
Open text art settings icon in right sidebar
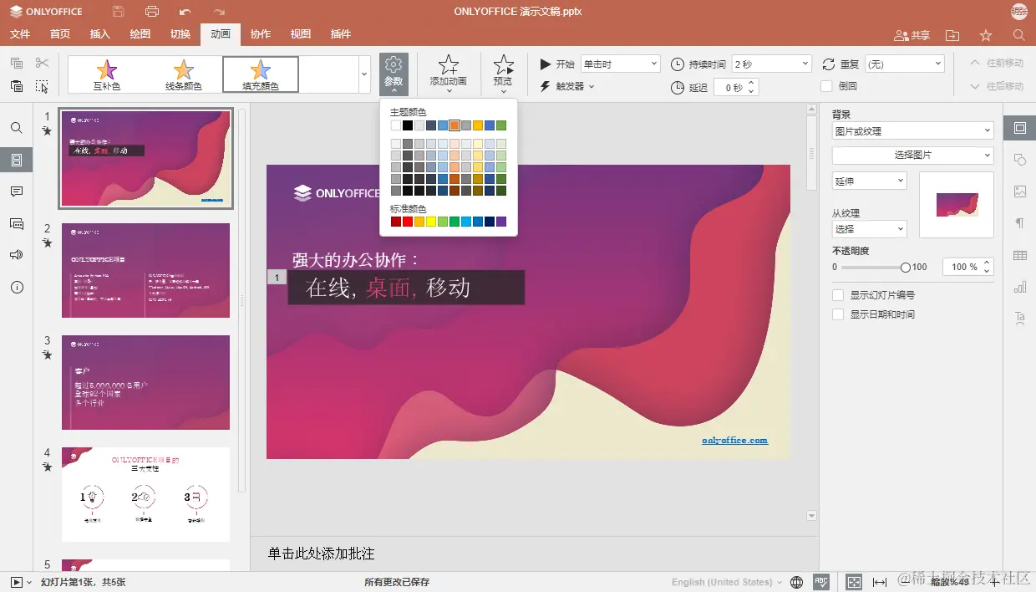point(1020,318)
